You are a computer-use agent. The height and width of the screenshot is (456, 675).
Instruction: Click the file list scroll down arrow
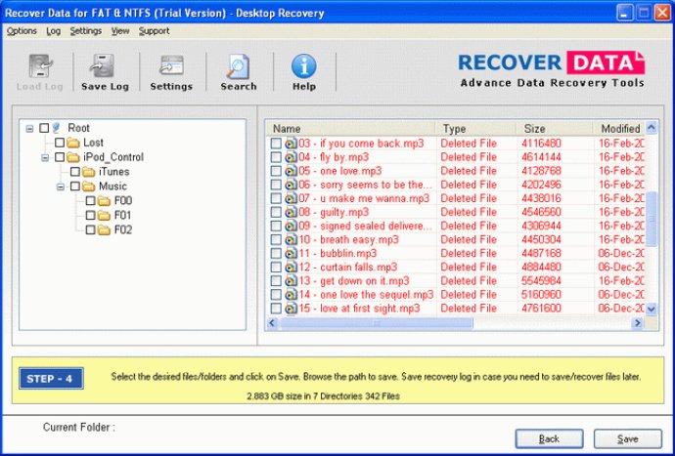tap(652, 309)
